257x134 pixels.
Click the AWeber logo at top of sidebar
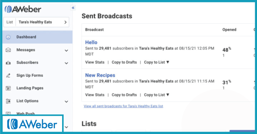coord(23,9)
